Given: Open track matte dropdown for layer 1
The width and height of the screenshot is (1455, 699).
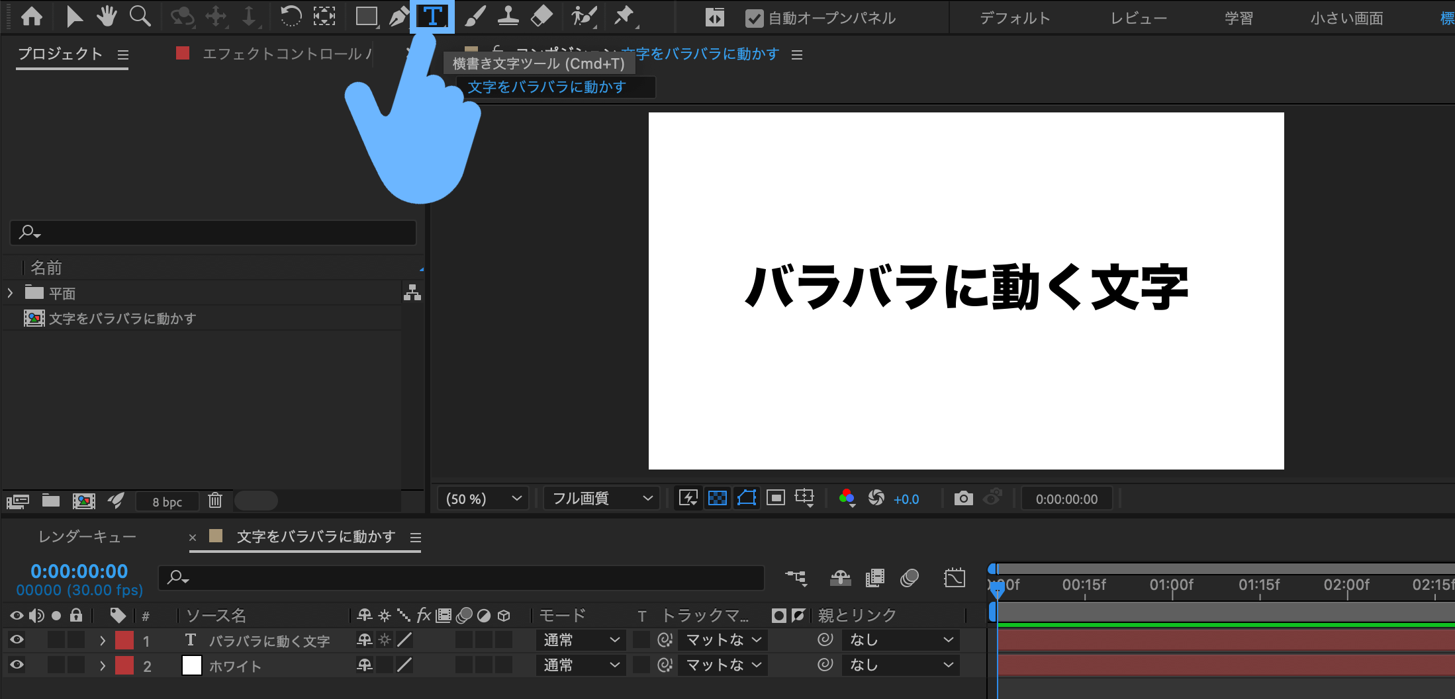Looking at the screenshot, I should click(x=723, y=640).
